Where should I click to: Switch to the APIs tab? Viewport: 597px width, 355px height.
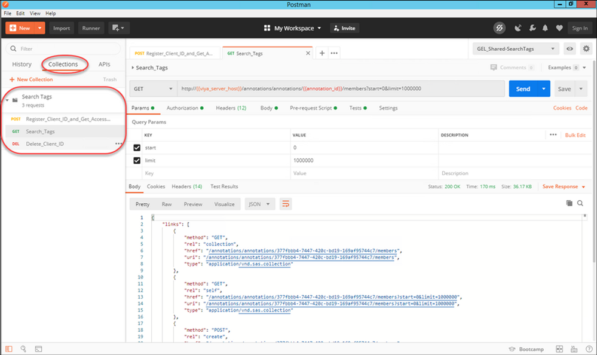click(105, 64)
